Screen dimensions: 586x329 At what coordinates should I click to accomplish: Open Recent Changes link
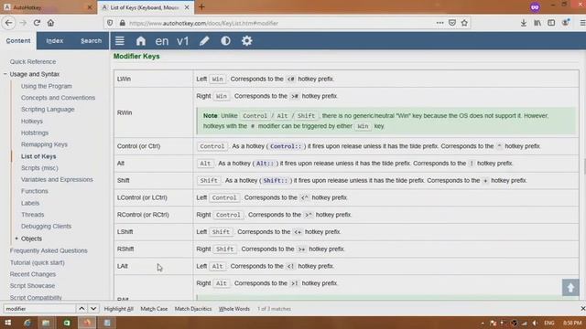tap(33, 274)
